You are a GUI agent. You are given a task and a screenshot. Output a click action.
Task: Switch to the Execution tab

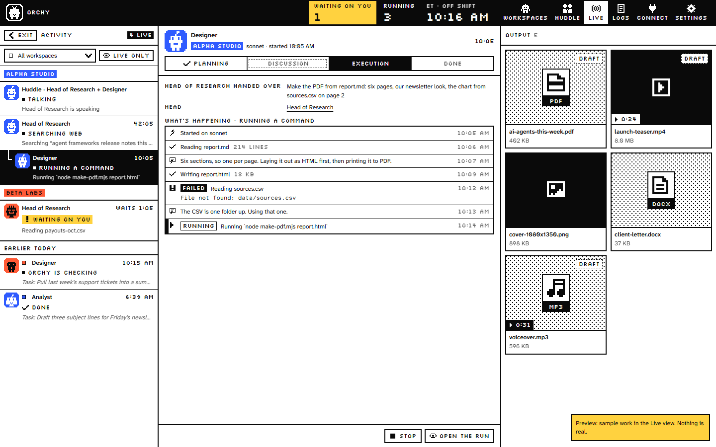(370, 64)
